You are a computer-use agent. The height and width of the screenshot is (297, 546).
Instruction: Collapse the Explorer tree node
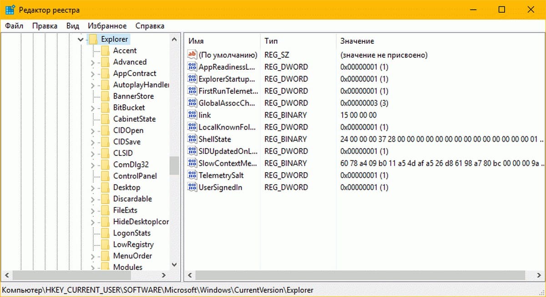(x=81, y=40)
